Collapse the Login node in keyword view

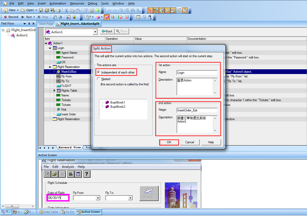coord(50,48)
